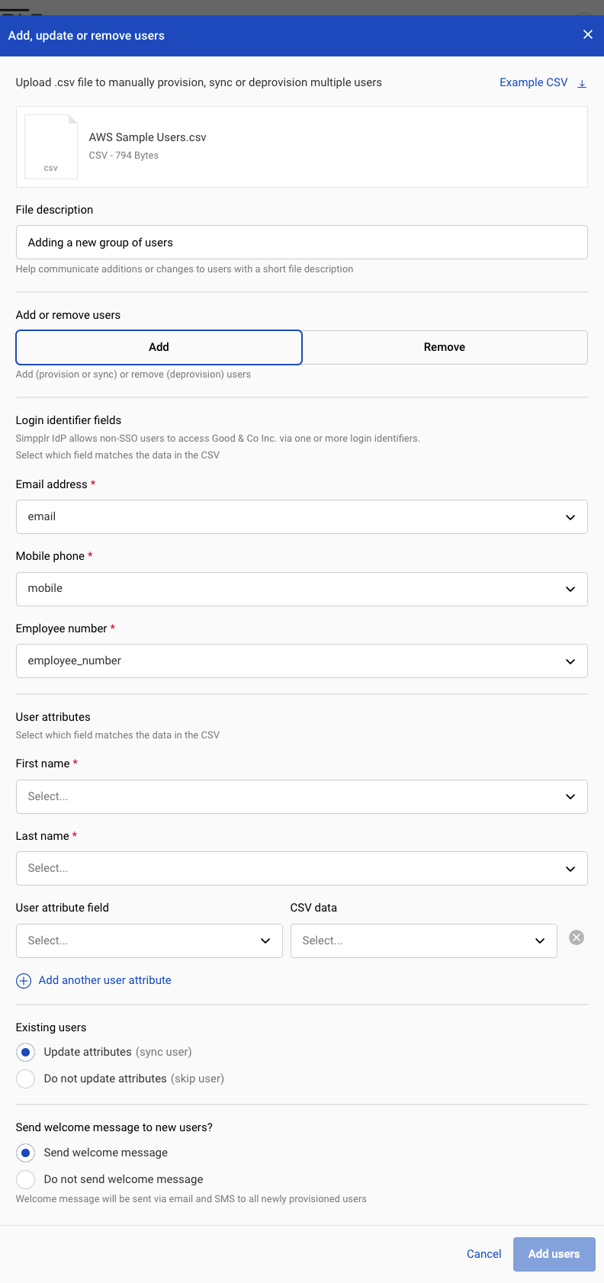Close the Add users dialog
Screen dimensions: 604x1283
click(x=587, y=34)
